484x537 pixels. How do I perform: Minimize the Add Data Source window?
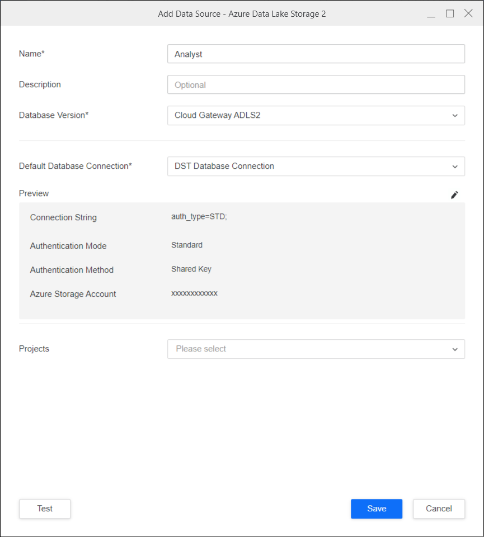tap(431, 14)
